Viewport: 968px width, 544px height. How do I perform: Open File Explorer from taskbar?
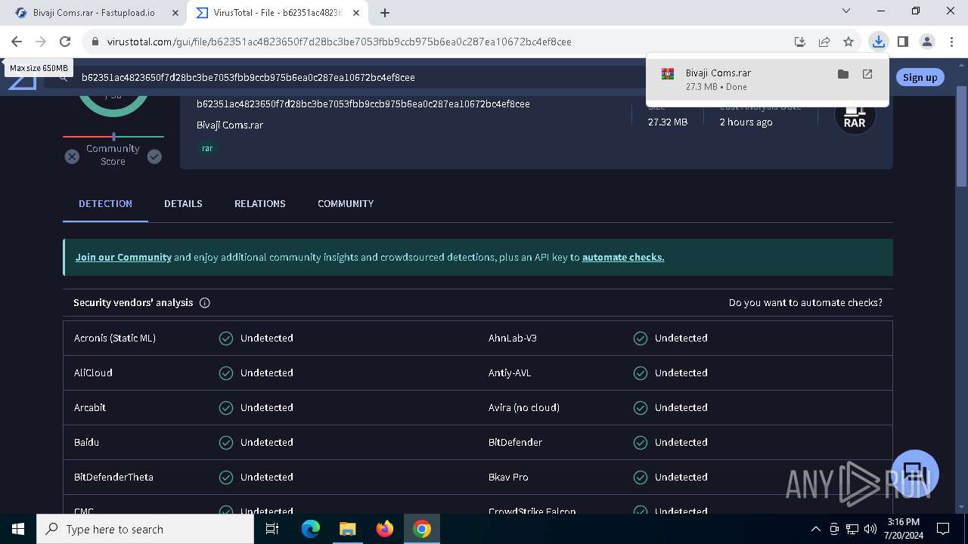point(347,529)
